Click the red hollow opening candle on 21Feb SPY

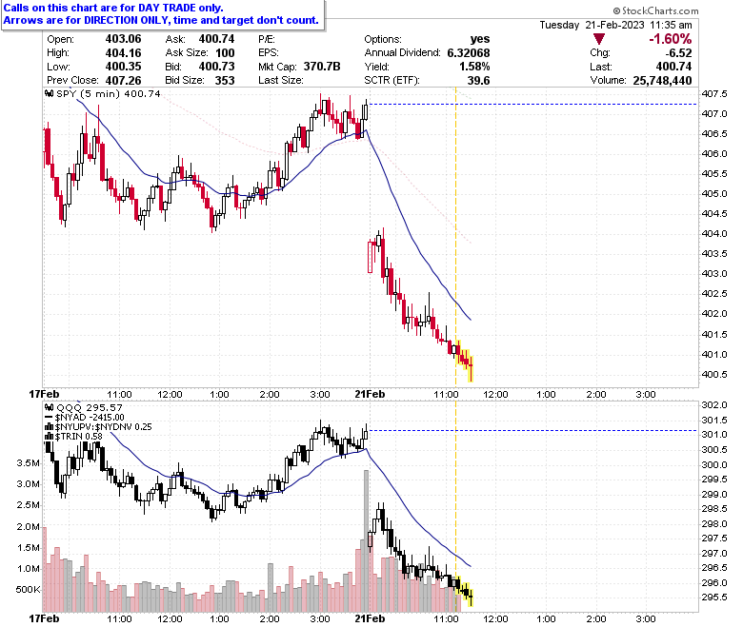pos(371,257)
